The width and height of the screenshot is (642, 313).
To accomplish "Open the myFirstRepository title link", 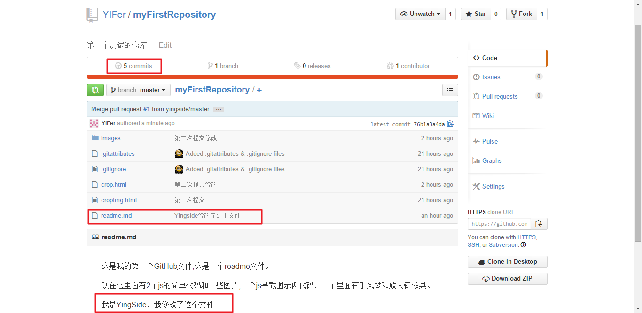I will [x=174, y=15].
